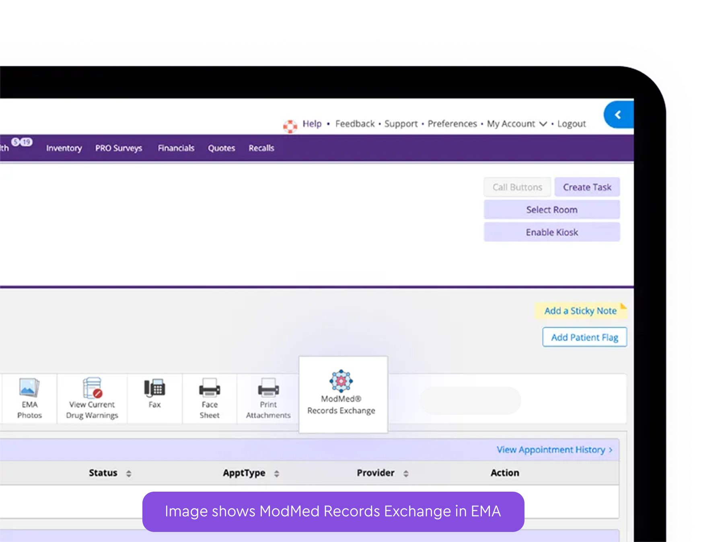The width and height of the screenshot is (724, 542).
Task: Open the Recalls menu
Action: [261, 148]
